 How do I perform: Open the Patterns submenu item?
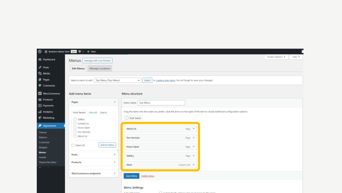[43, 137]
